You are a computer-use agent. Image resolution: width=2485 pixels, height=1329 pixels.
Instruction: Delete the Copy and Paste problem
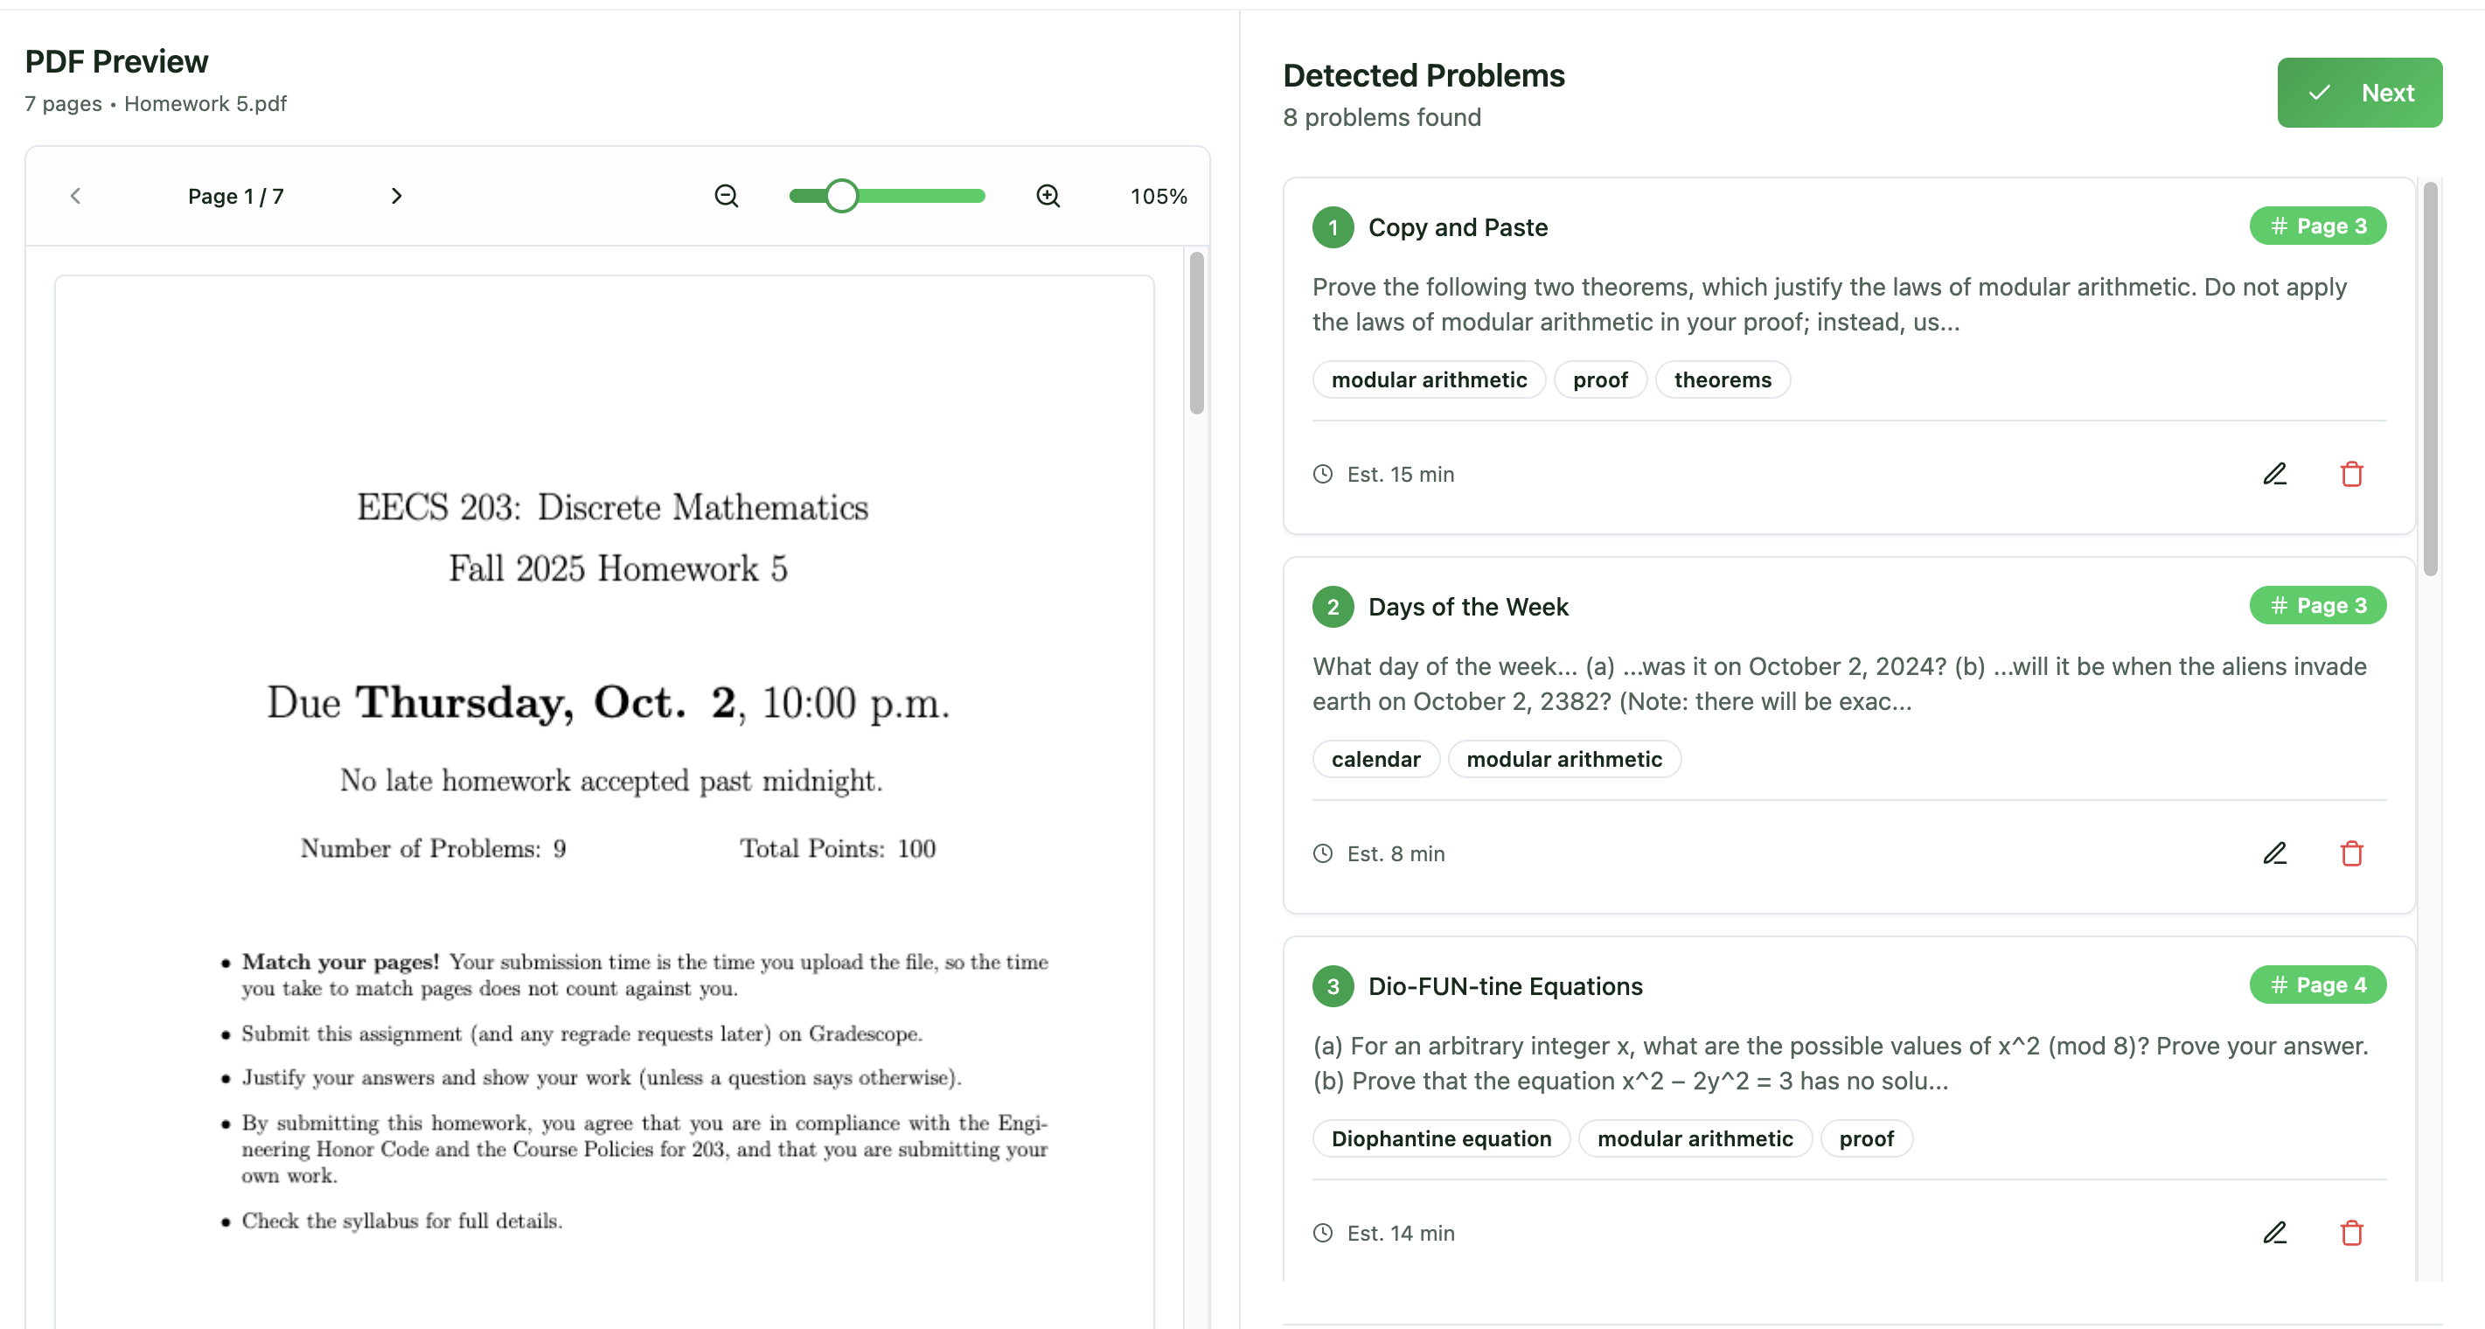2351,474
